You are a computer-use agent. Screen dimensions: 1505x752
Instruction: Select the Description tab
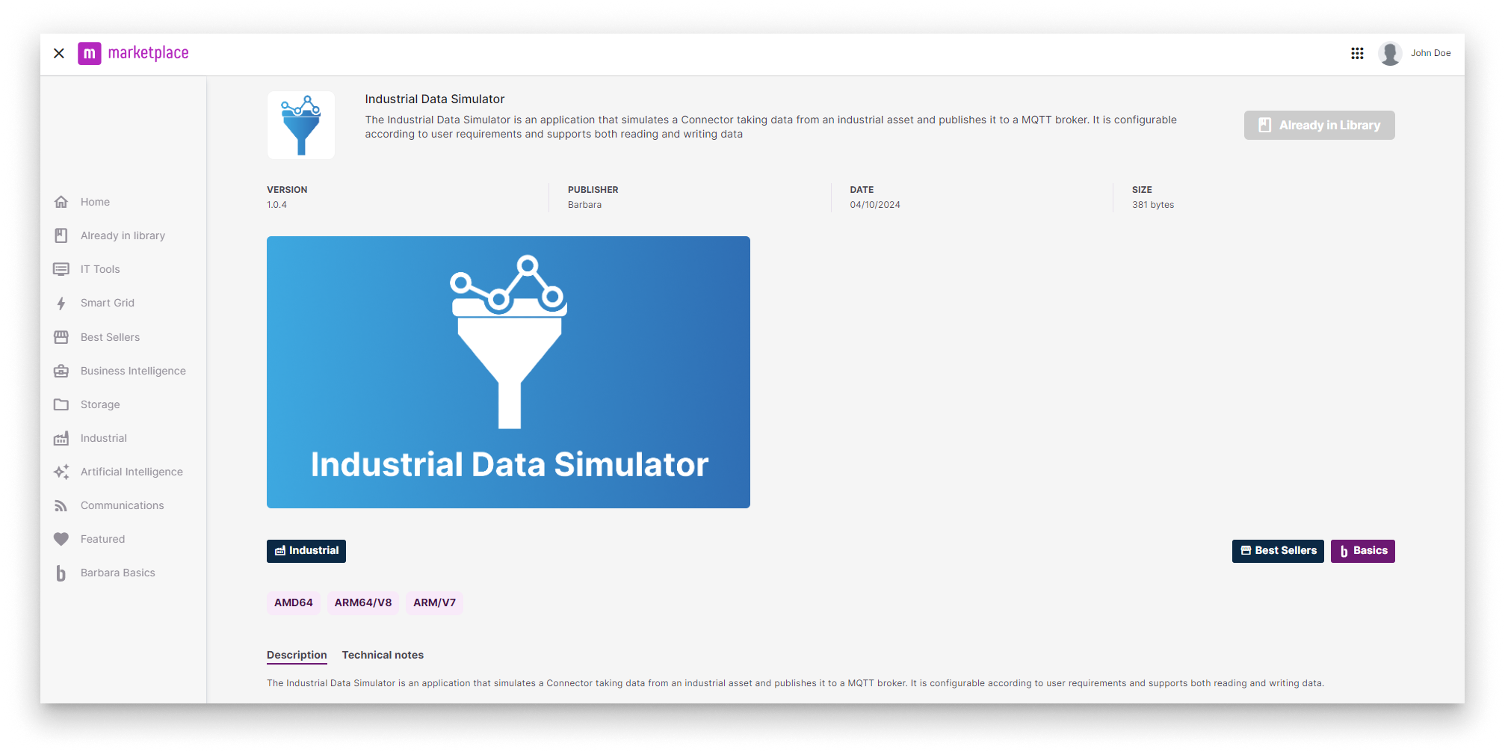(296, 654)
